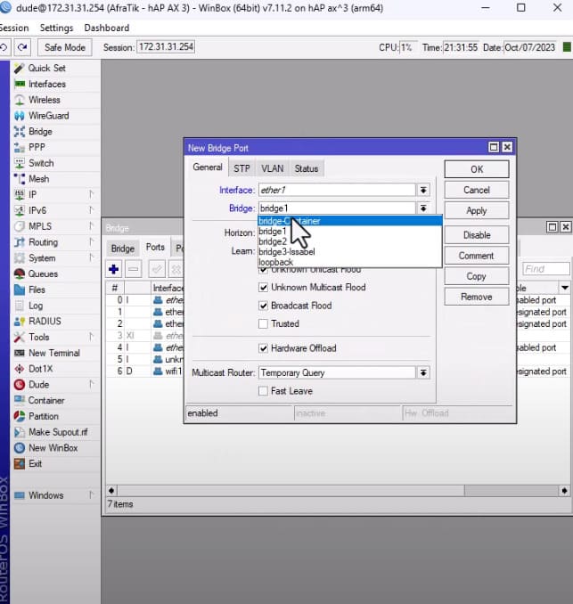Expand the IP submenu

tap(91, 194)
